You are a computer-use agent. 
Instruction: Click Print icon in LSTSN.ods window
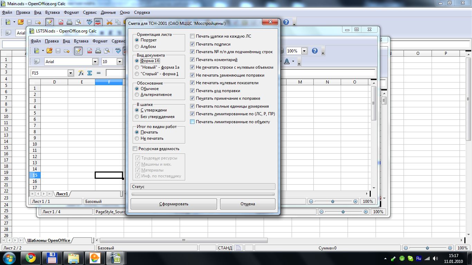(98, 51)
